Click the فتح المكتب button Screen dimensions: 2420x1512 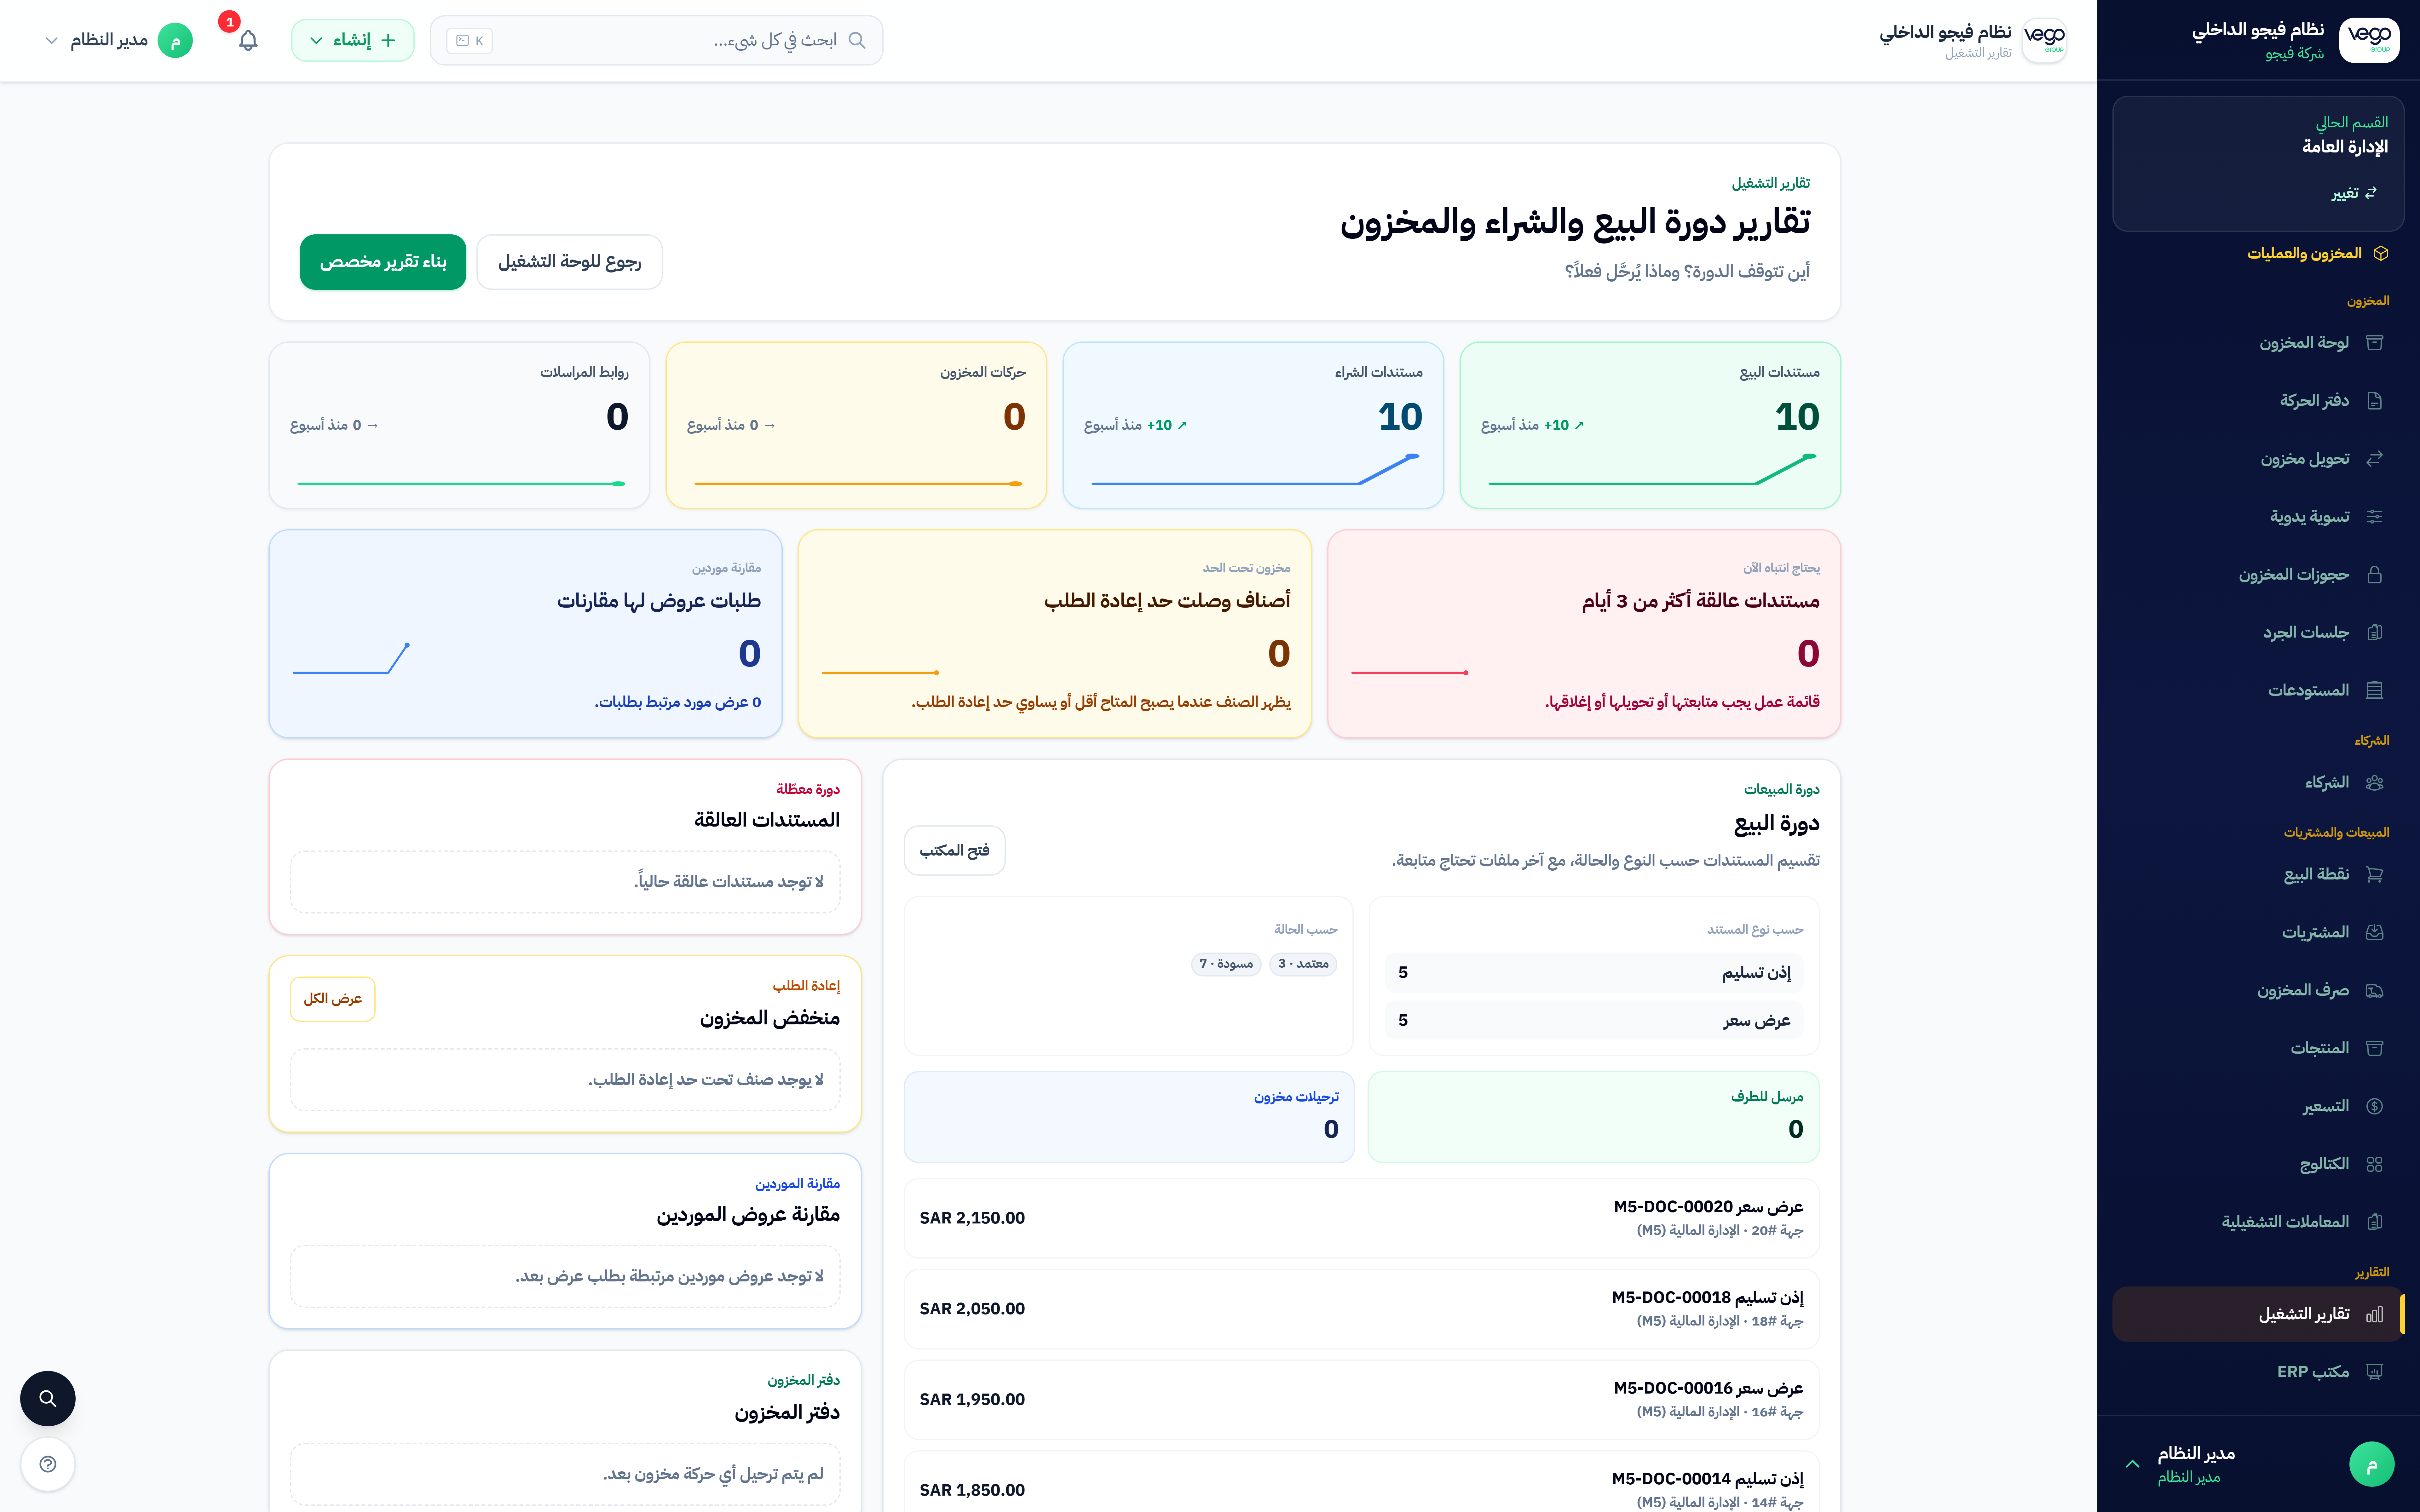pos(954,851)
